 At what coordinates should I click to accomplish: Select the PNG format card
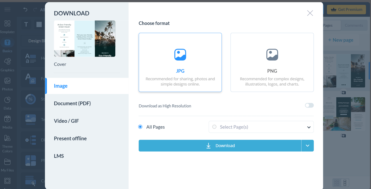pyautogui.click(x=272, y=62)
